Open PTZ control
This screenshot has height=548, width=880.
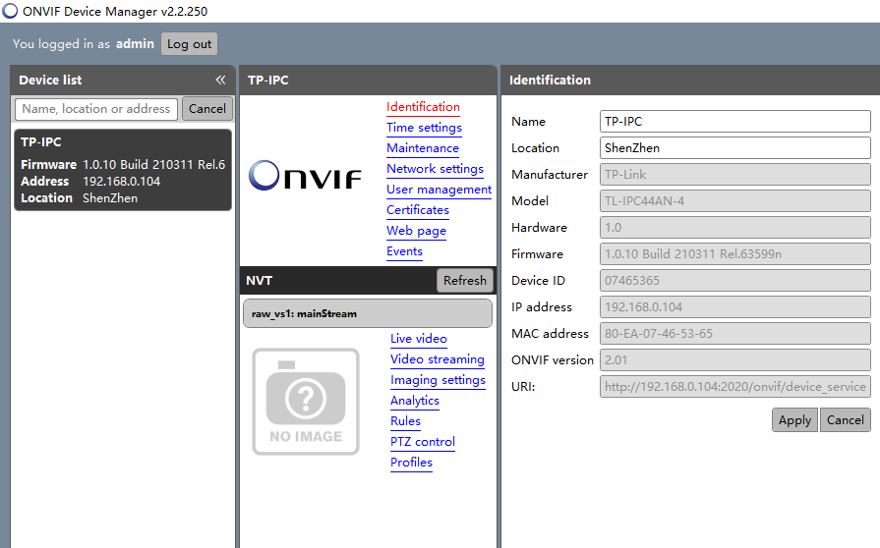(x=423, y=442)
